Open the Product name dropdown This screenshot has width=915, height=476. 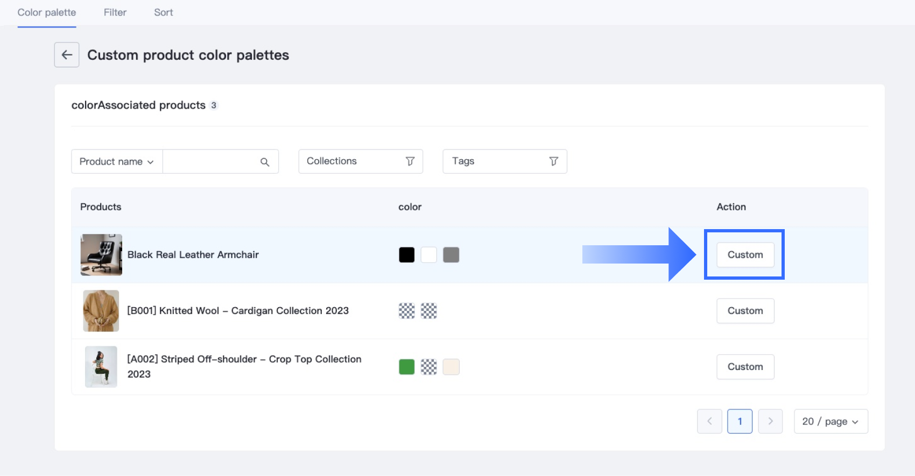(117, 162)
